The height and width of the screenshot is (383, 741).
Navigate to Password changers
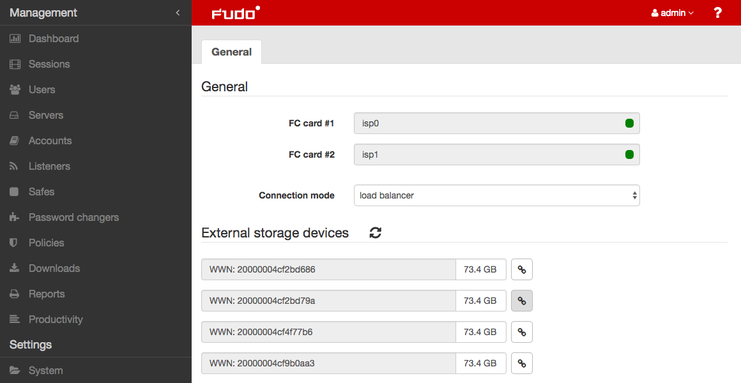tap(73, 217)
